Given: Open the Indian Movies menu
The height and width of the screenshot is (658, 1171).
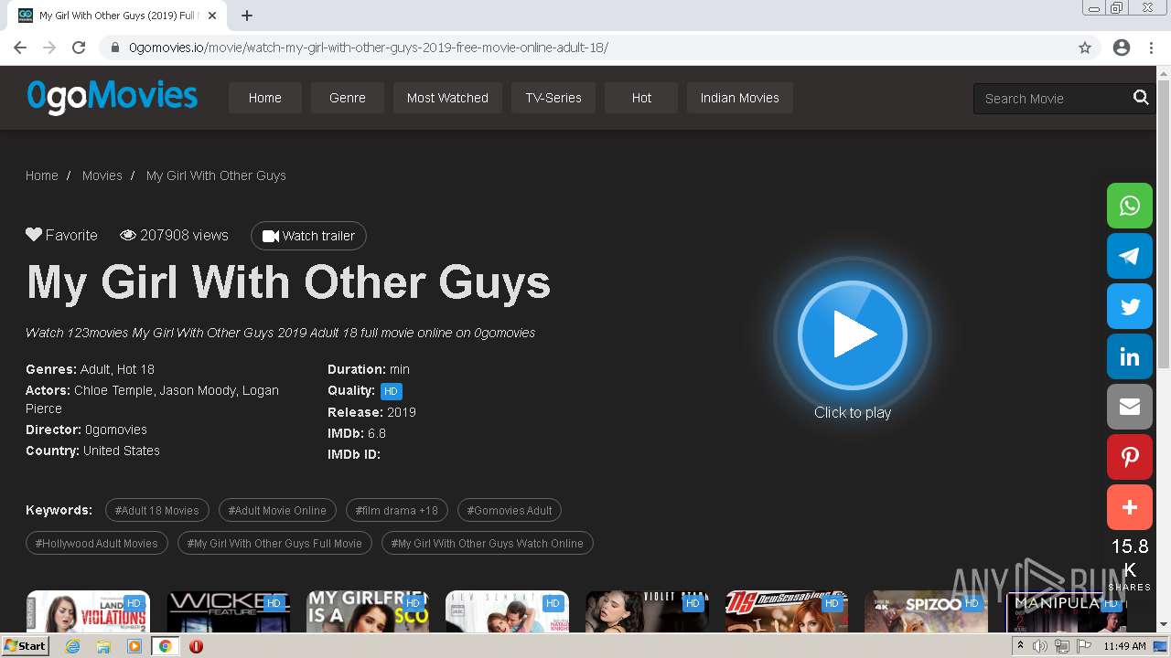Looking at the screenshot, I should pyautogui.click(x=740, y=98).
